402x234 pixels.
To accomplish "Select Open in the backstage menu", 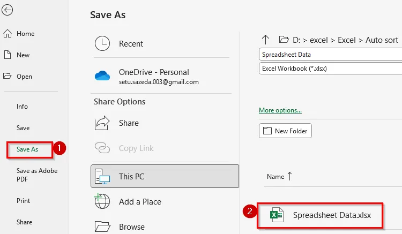I will click(x=24, y=77).
